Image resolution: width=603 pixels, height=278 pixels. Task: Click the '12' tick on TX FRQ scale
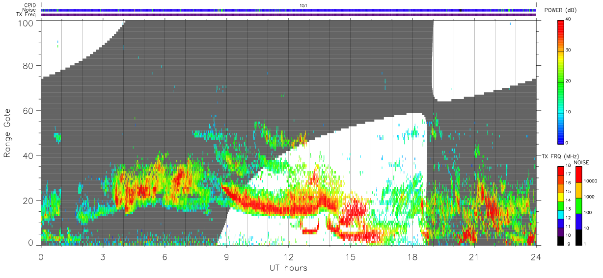coord(569,218)
